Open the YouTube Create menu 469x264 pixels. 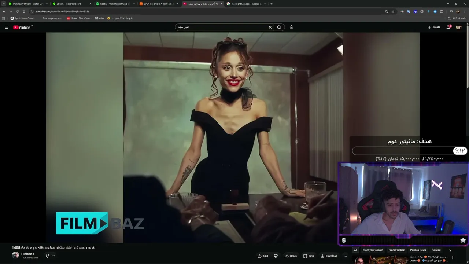[434, 27]
